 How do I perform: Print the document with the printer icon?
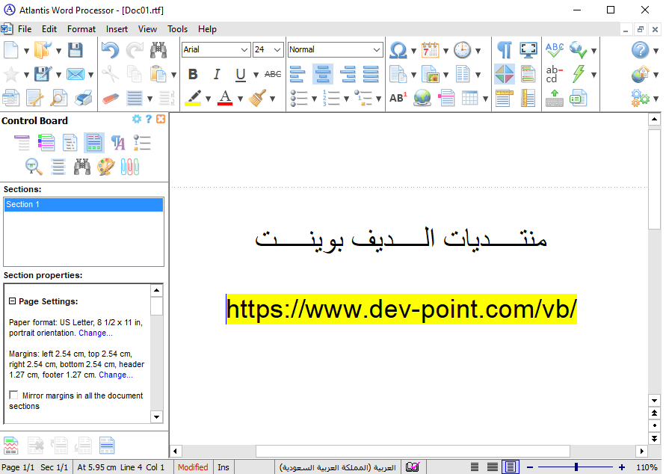point(83,98)
